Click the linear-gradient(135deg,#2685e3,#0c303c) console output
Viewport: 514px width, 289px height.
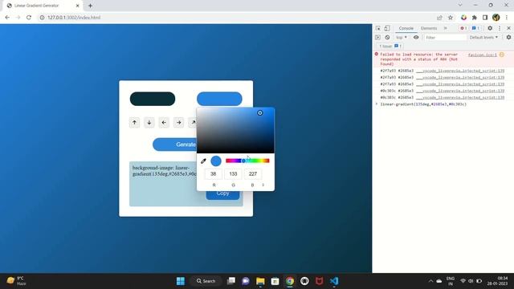point(423,104)
